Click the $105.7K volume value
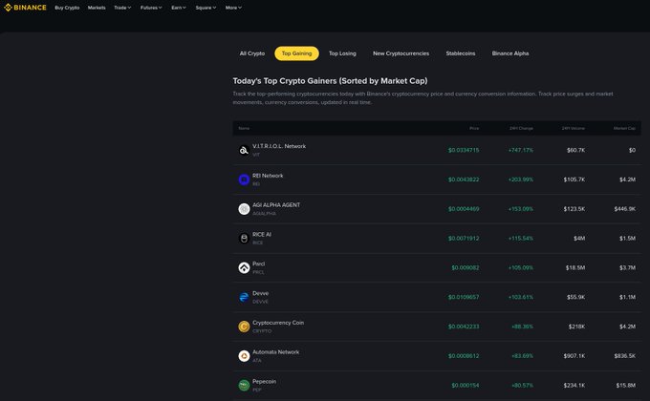The height and width of the screenshot is (401, 650). 574,179
